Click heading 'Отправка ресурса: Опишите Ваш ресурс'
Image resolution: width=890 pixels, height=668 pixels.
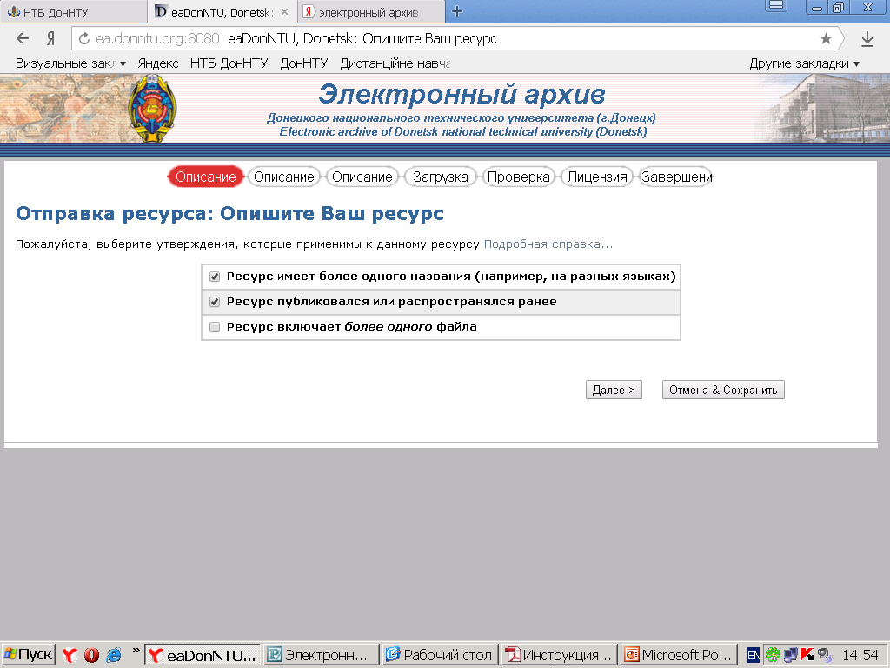[x=229, y=214]
